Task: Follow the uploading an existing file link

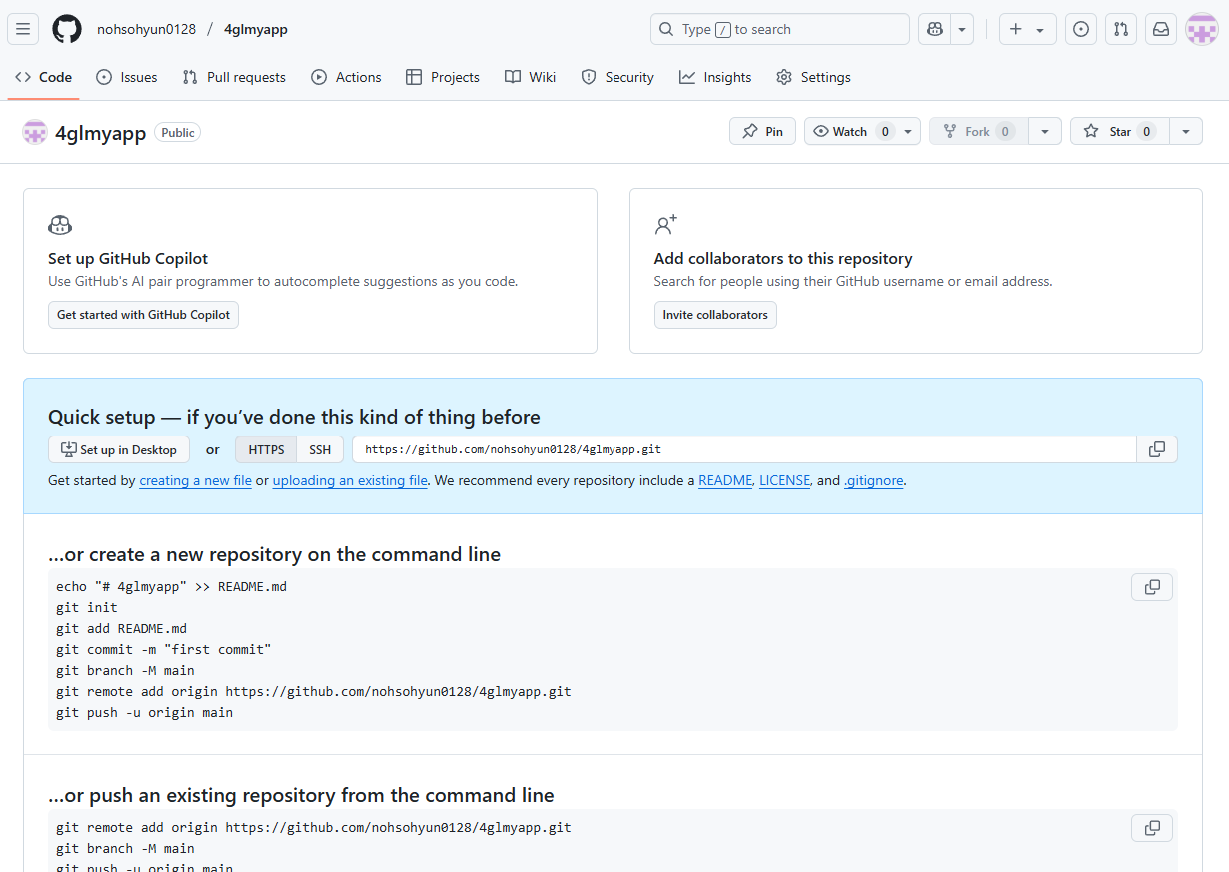Action: pos(350,480)
